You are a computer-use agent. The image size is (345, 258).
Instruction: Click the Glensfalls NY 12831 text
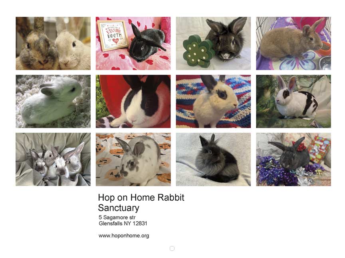point(123,223)
